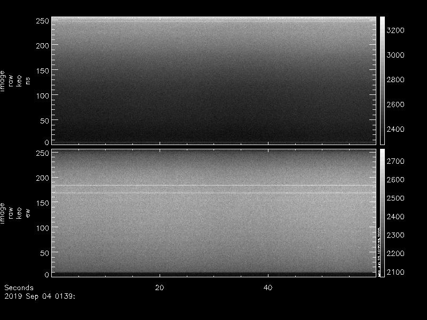Click the brightest horizontal streak in ew keogram
Screen dimensions: 427x320
214,186
